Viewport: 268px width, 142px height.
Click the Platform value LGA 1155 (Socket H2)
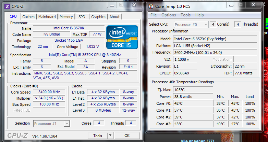pos(215,46)
